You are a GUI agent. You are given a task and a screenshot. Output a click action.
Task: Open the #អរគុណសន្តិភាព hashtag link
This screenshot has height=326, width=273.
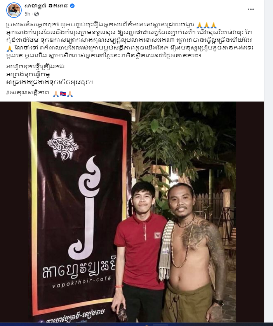coord(28,93)
